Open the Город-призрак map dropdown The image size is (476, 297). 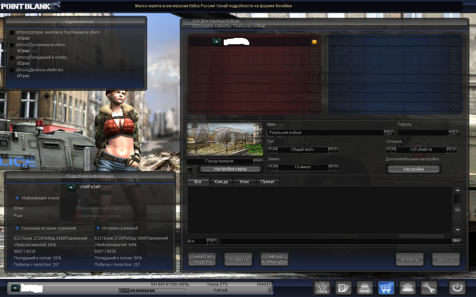[x=258, y=161]
